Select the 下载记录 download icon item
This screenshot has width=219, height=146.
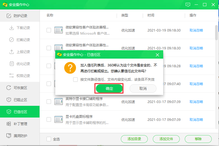coord(12,28)
